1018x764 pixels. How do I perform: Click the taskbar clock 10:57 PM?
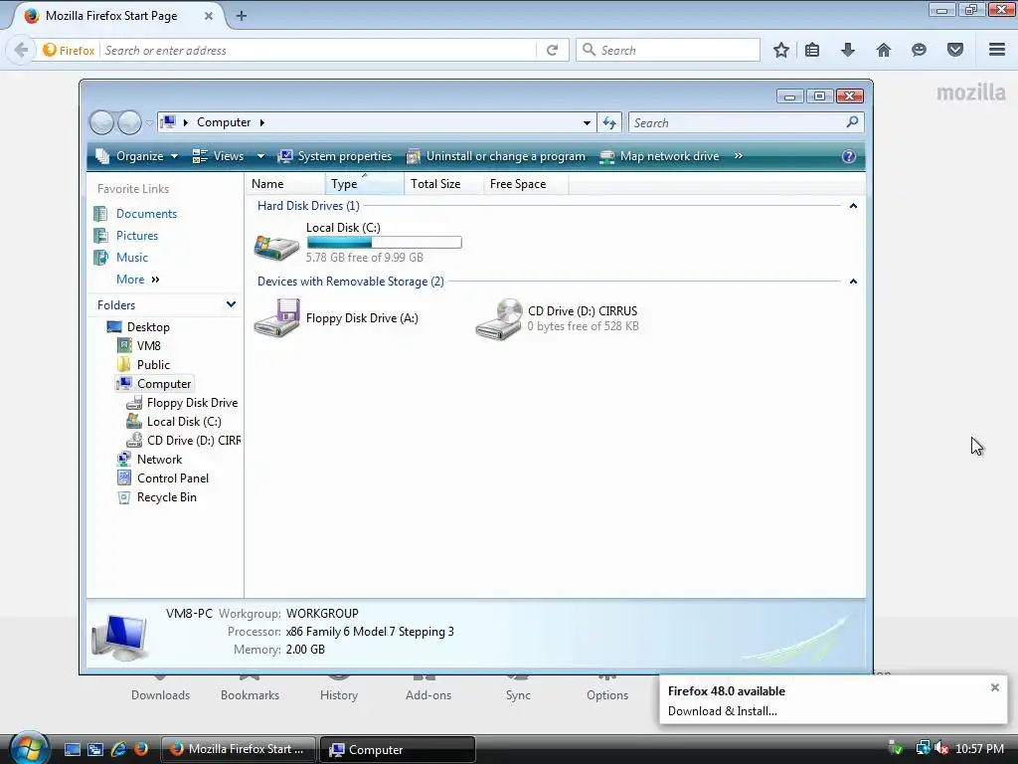point(979,749)
